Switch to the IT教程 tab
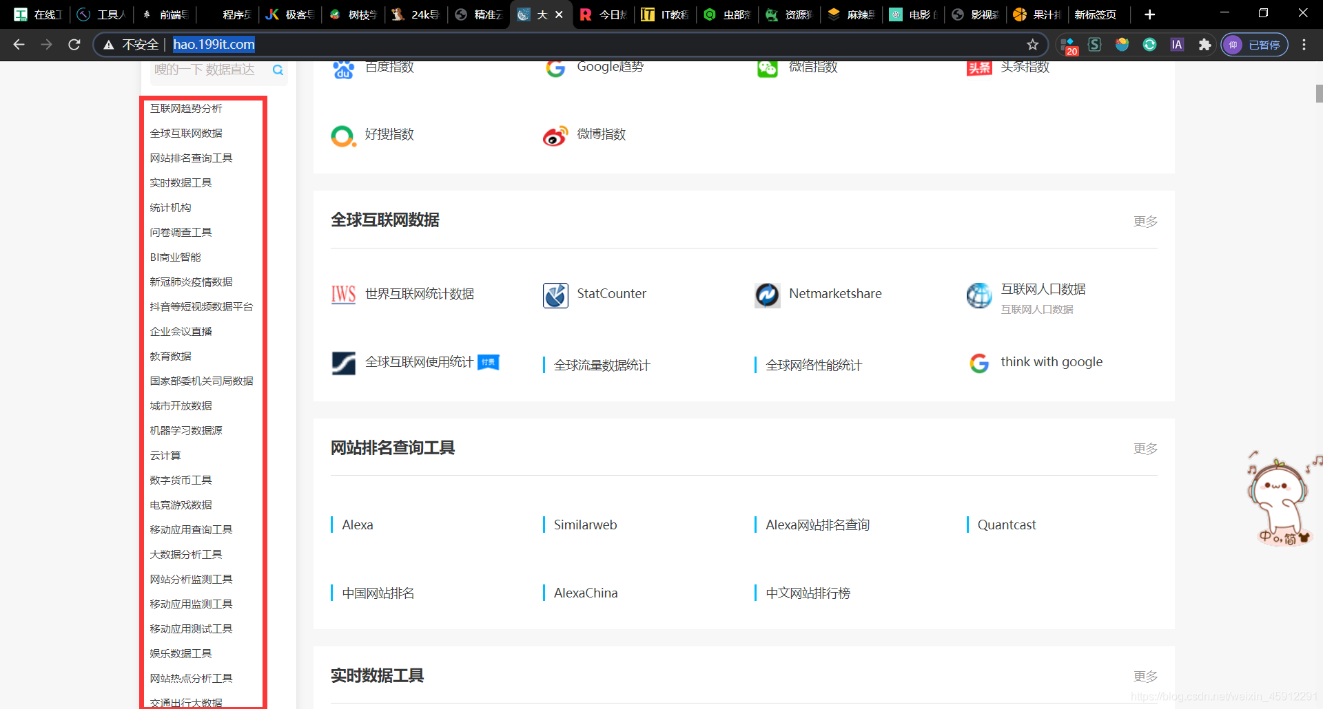 click(x=665, y=14)
